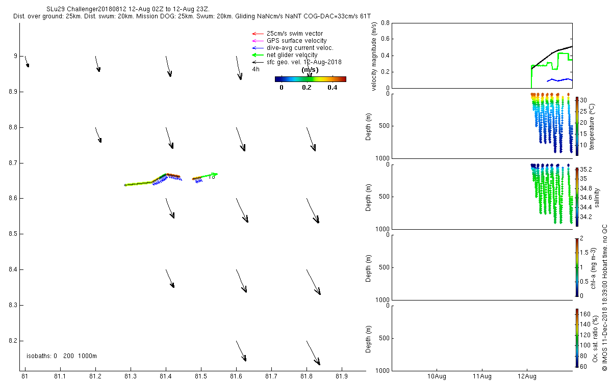This screenshot has height=382, width=612.
Task: Click the '0.8' tick on the velocity magnitude axis
Action: pos(386,23)
